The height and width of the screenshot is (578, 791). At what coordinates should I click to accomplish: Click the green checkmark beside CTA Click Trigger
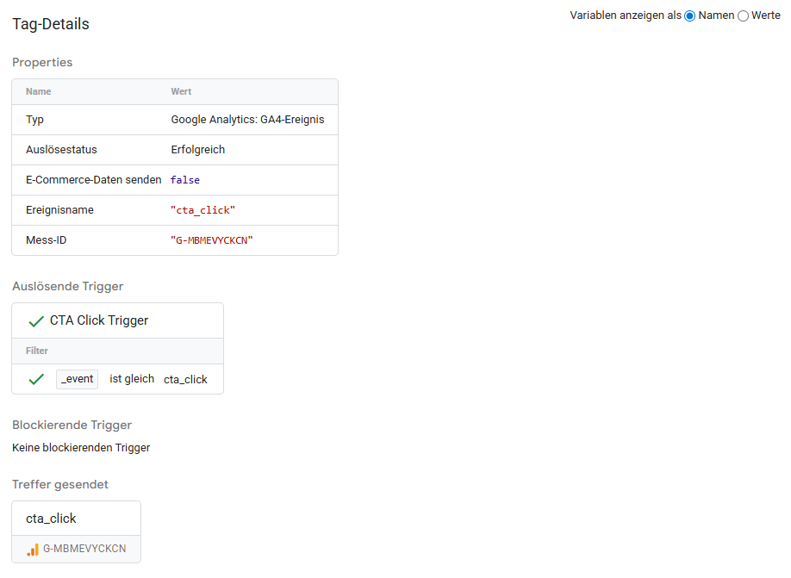tap(36, 321)
